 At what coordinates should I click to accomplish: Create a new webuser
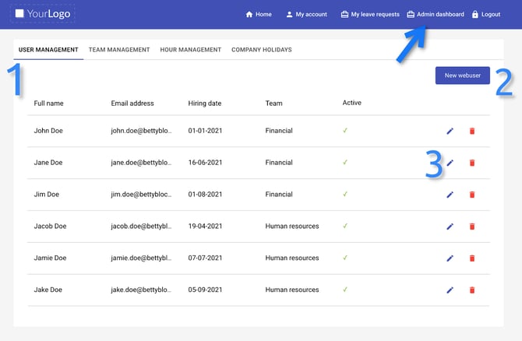[462, 76]
